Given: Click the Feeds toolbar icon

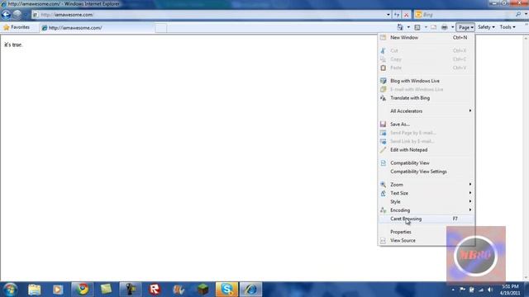Looking at the screenshot, I should (417, 27).
